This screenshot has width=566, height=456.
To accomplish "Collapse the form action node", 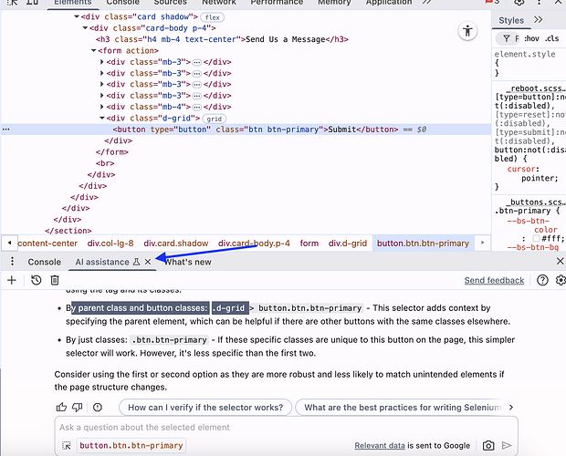I will tap(93, 50).
